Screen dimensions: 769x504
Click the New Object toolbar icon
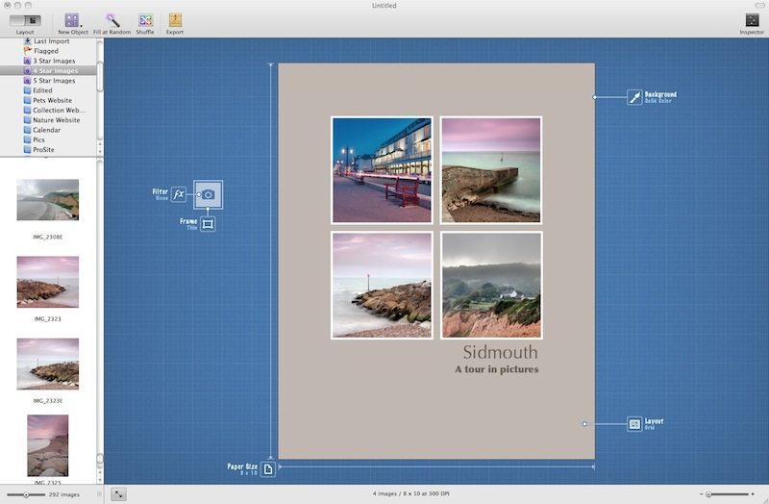(71, 19)
